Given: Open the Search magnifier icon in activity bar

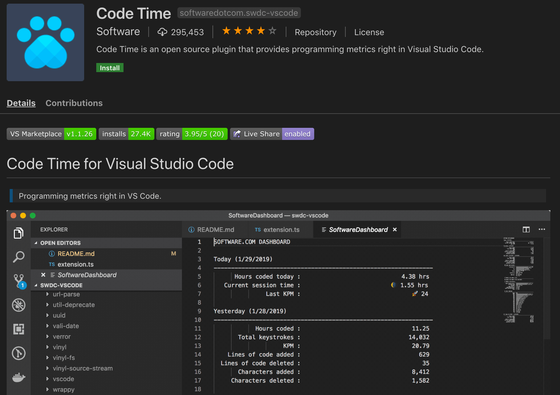Looking at the screenshot, I should tap(18, 257).
